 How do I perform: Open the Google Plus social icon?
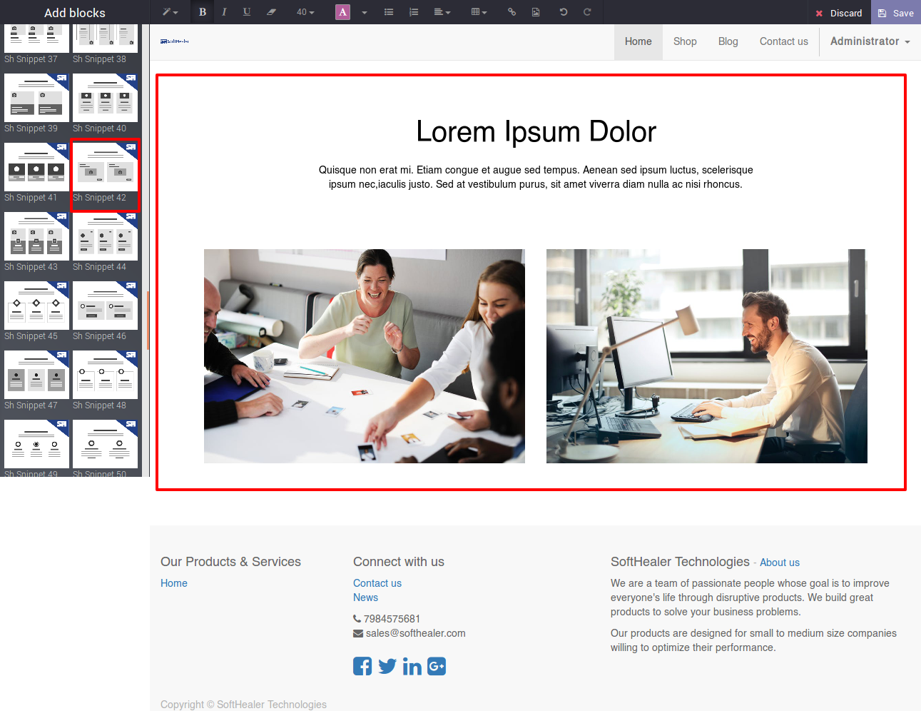pyautogui.click(x=437, y=666)
